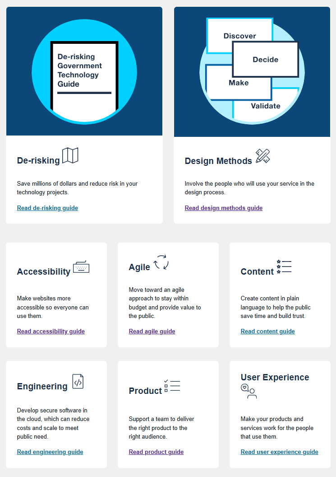This screenshot has width=336, height=477.
Task: Open the Read user experience guide link
Action: 279,452
